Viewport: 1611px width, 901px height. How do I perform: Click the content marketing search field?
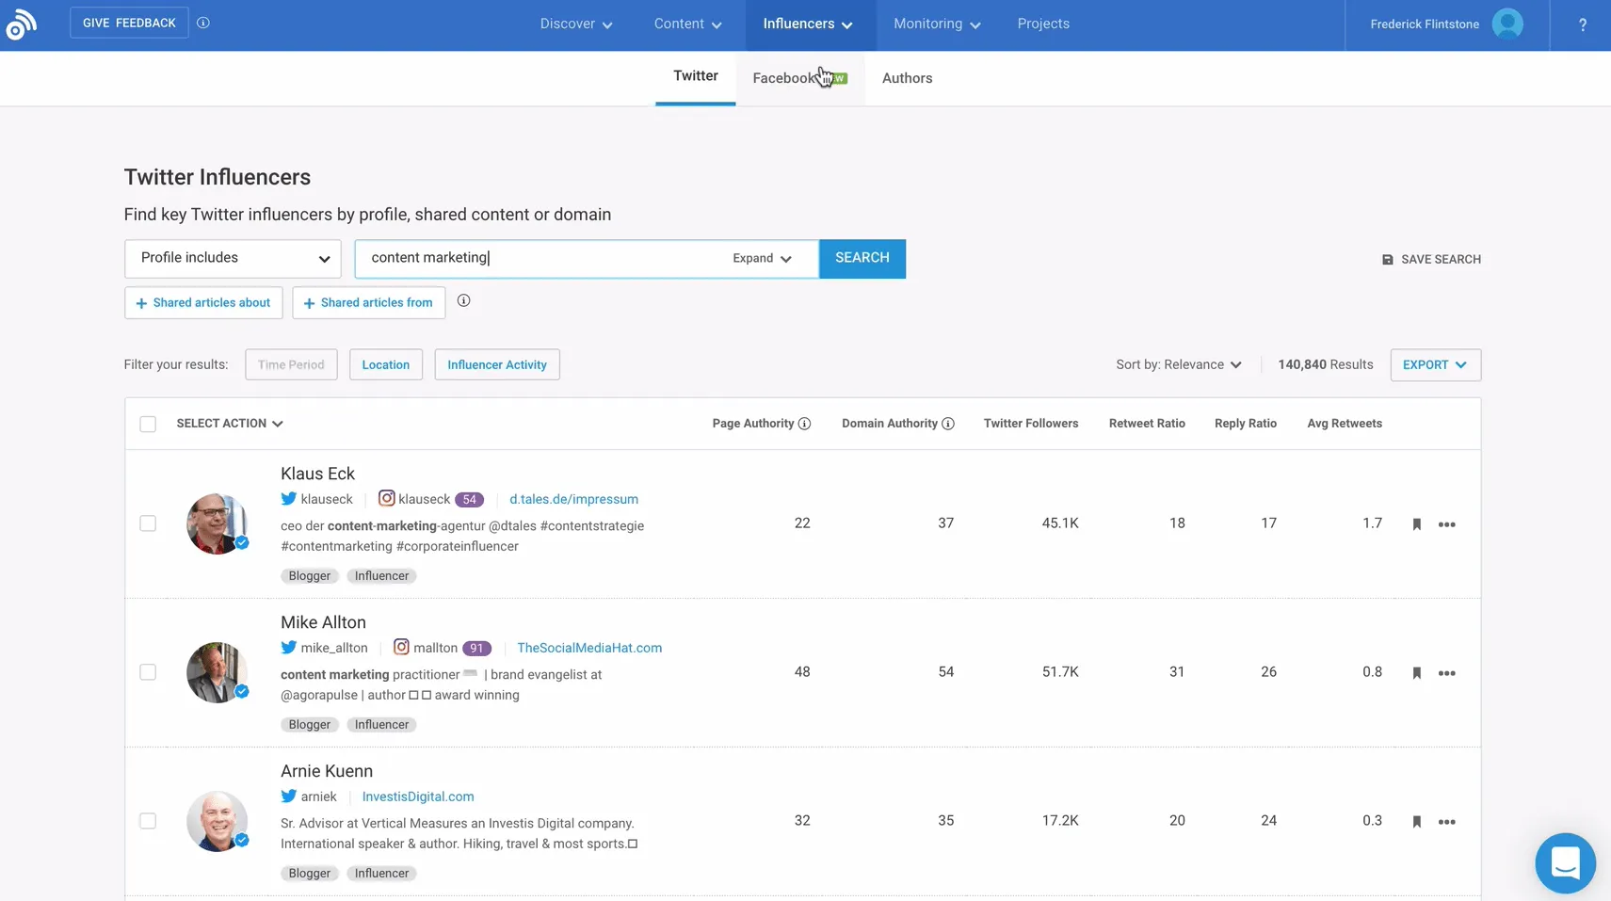click(x=541, y=259)
